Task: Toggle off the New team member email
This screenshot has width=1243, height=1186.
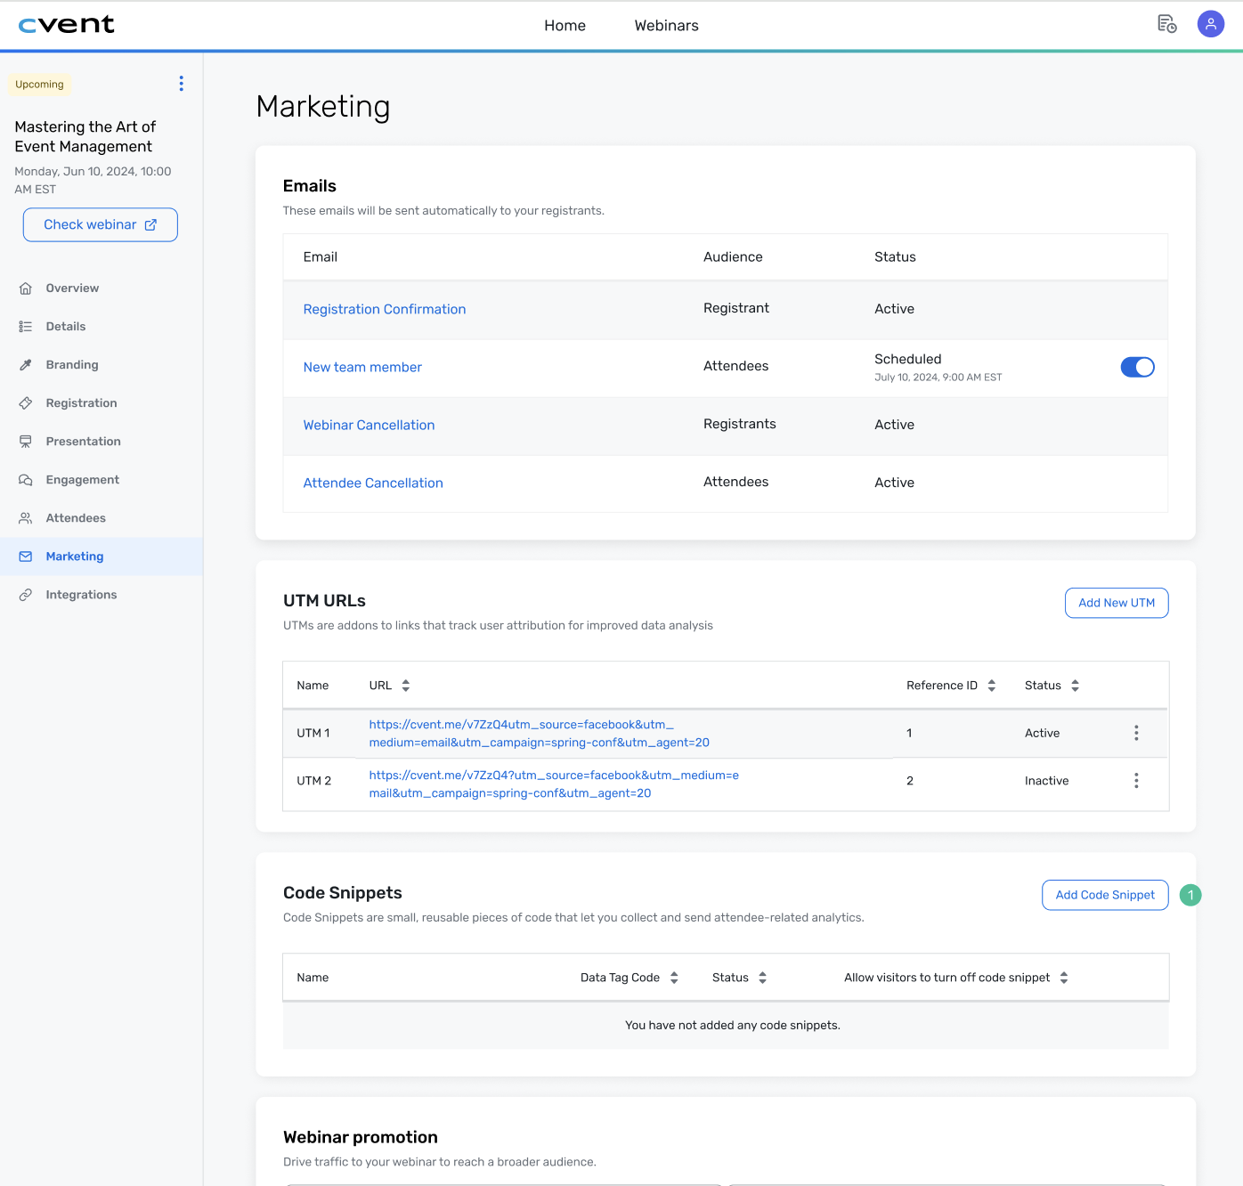Action: coord(1136,367)
